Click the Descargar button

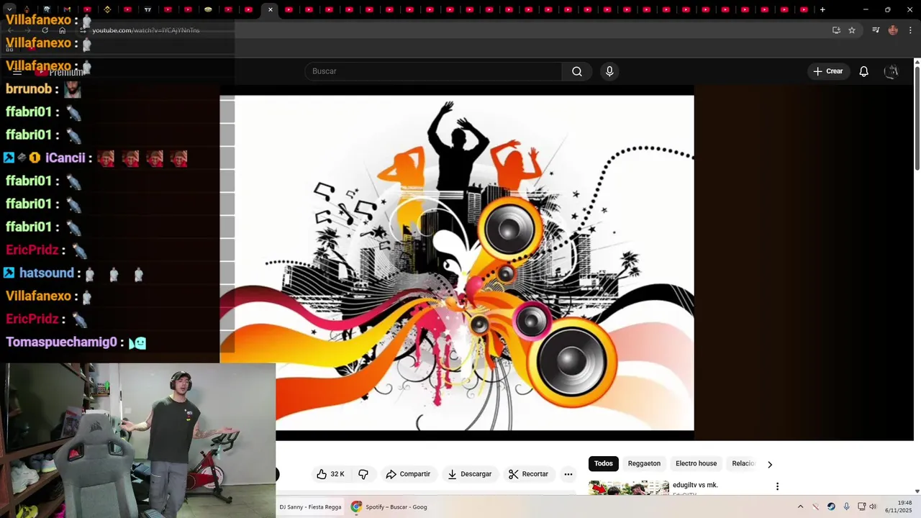point(469,474)
